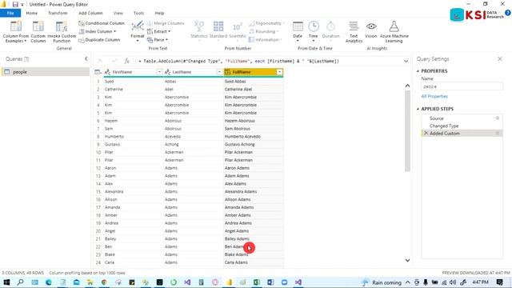This screenshot has height=288, width=512.
Task: Expand the formula bar chevron
Action: point(406,61)
